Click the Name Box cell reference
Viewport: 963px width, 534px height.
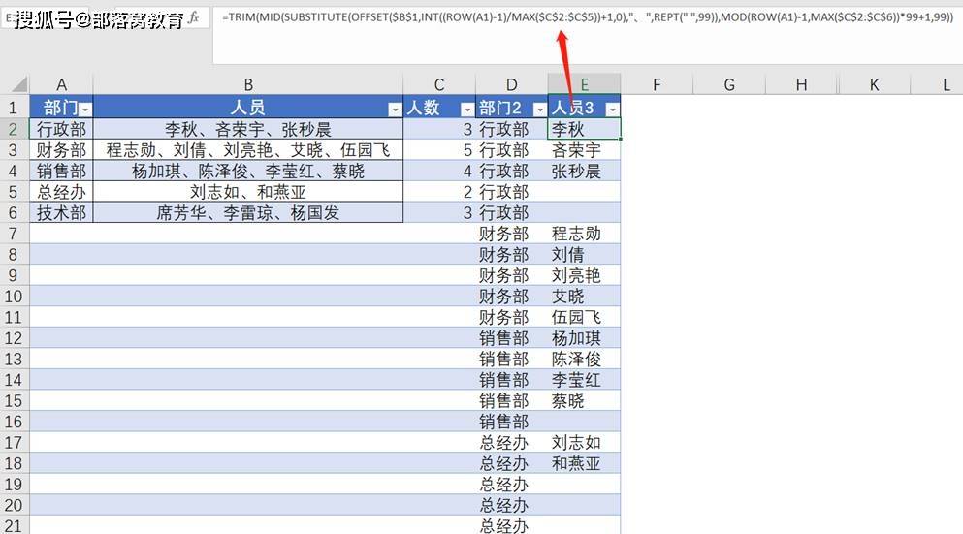[x=12, y=17]
